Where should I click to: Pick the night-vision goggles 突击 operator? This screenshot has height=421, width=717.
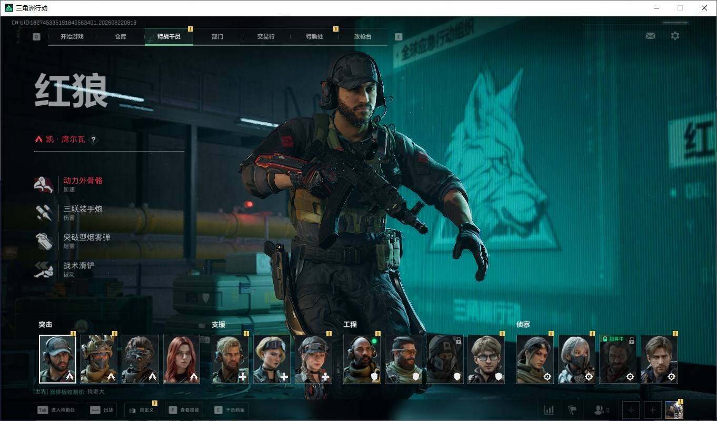click(140, 359)
